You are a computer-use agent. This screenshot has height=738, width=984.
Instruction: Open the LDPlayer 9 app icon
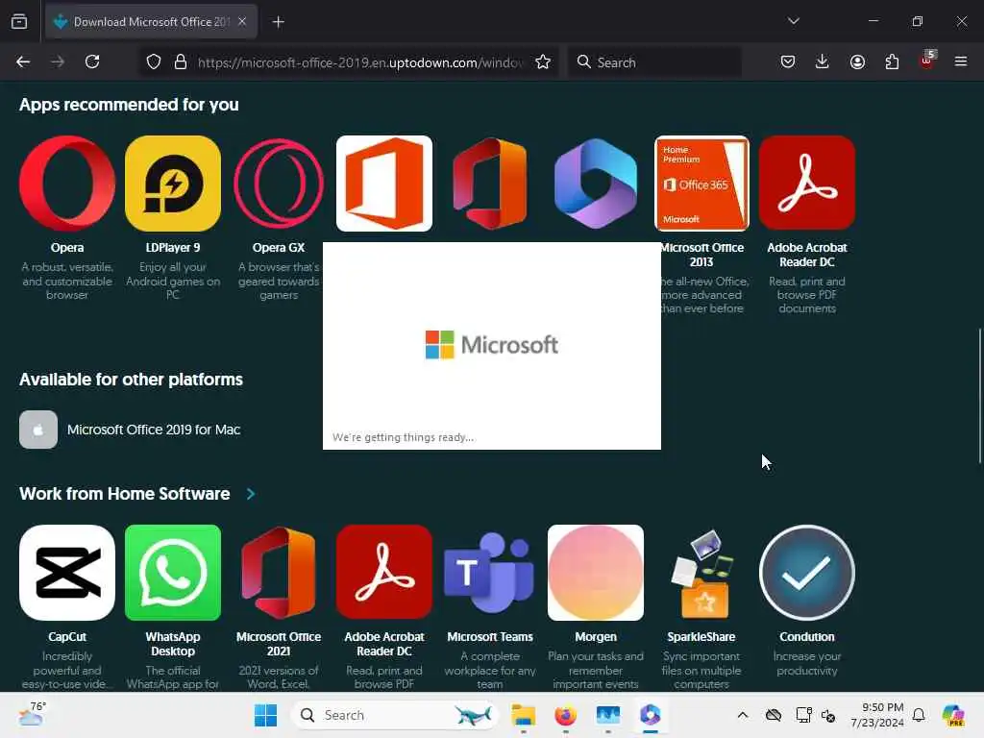(173, 184)
